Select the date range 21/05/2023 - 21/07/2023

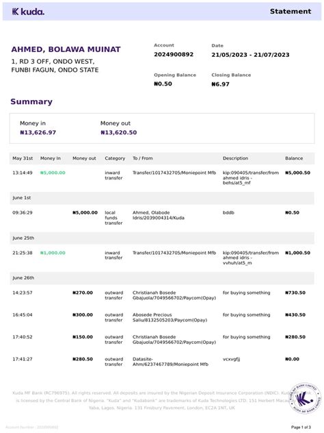pyautogui.click(x=250, y=55)
